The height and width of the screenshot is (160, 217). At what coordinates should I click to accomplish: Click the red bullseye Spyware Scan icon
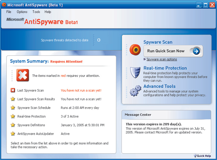(135, 50)
